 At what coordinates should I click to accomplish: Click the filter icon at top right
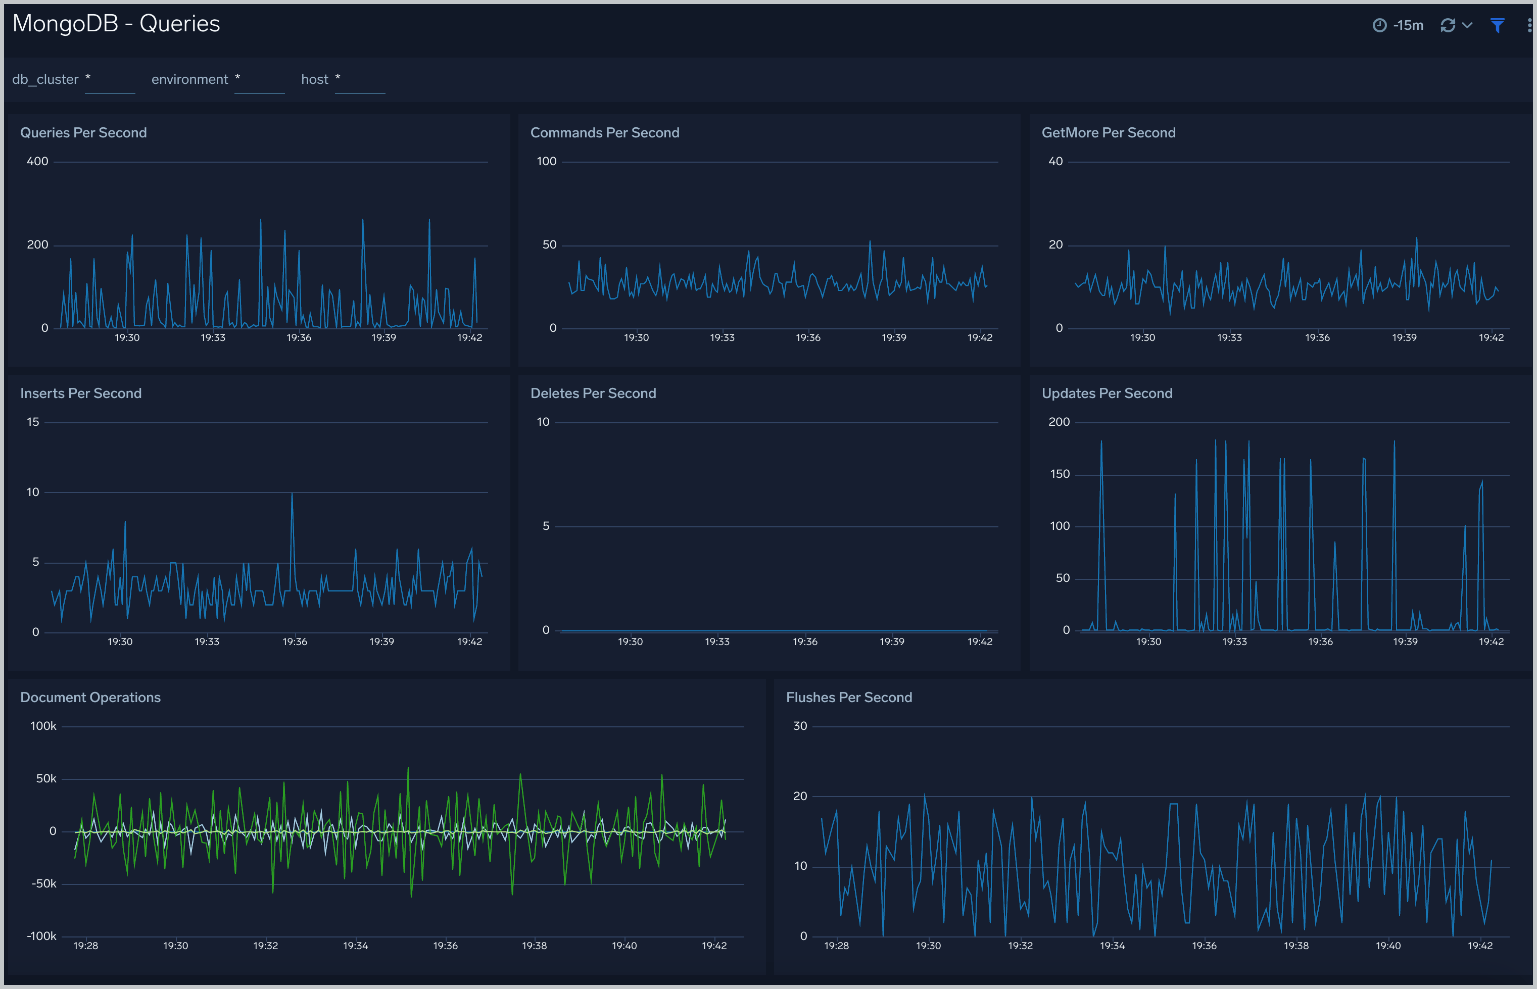click(x=1497, y=25)
